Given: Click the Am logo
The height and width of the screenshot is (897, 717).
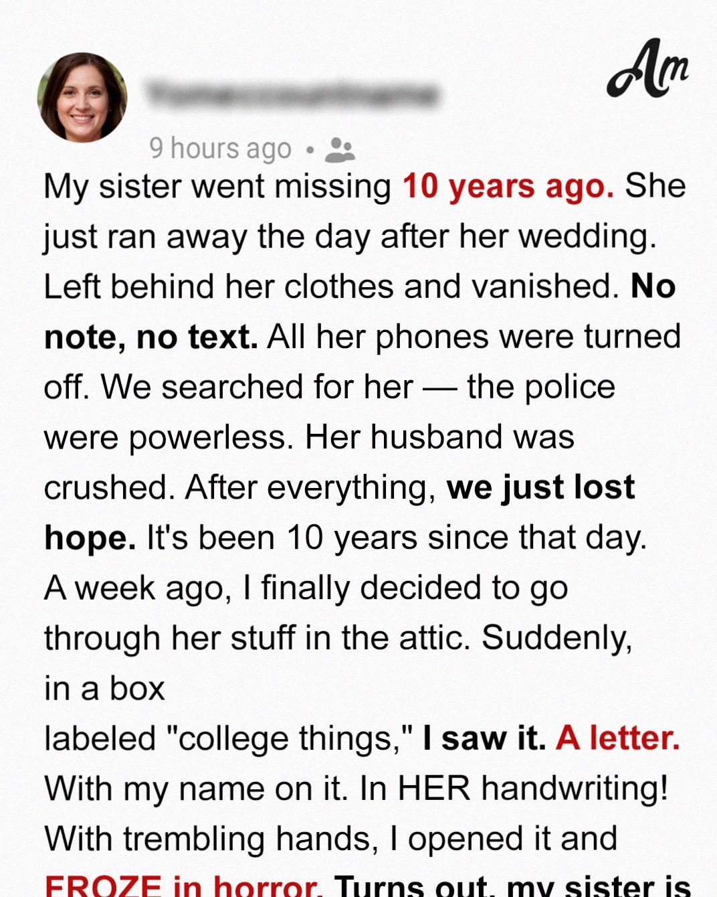Looking at the screenshot, I should click(x=647, y=68).
